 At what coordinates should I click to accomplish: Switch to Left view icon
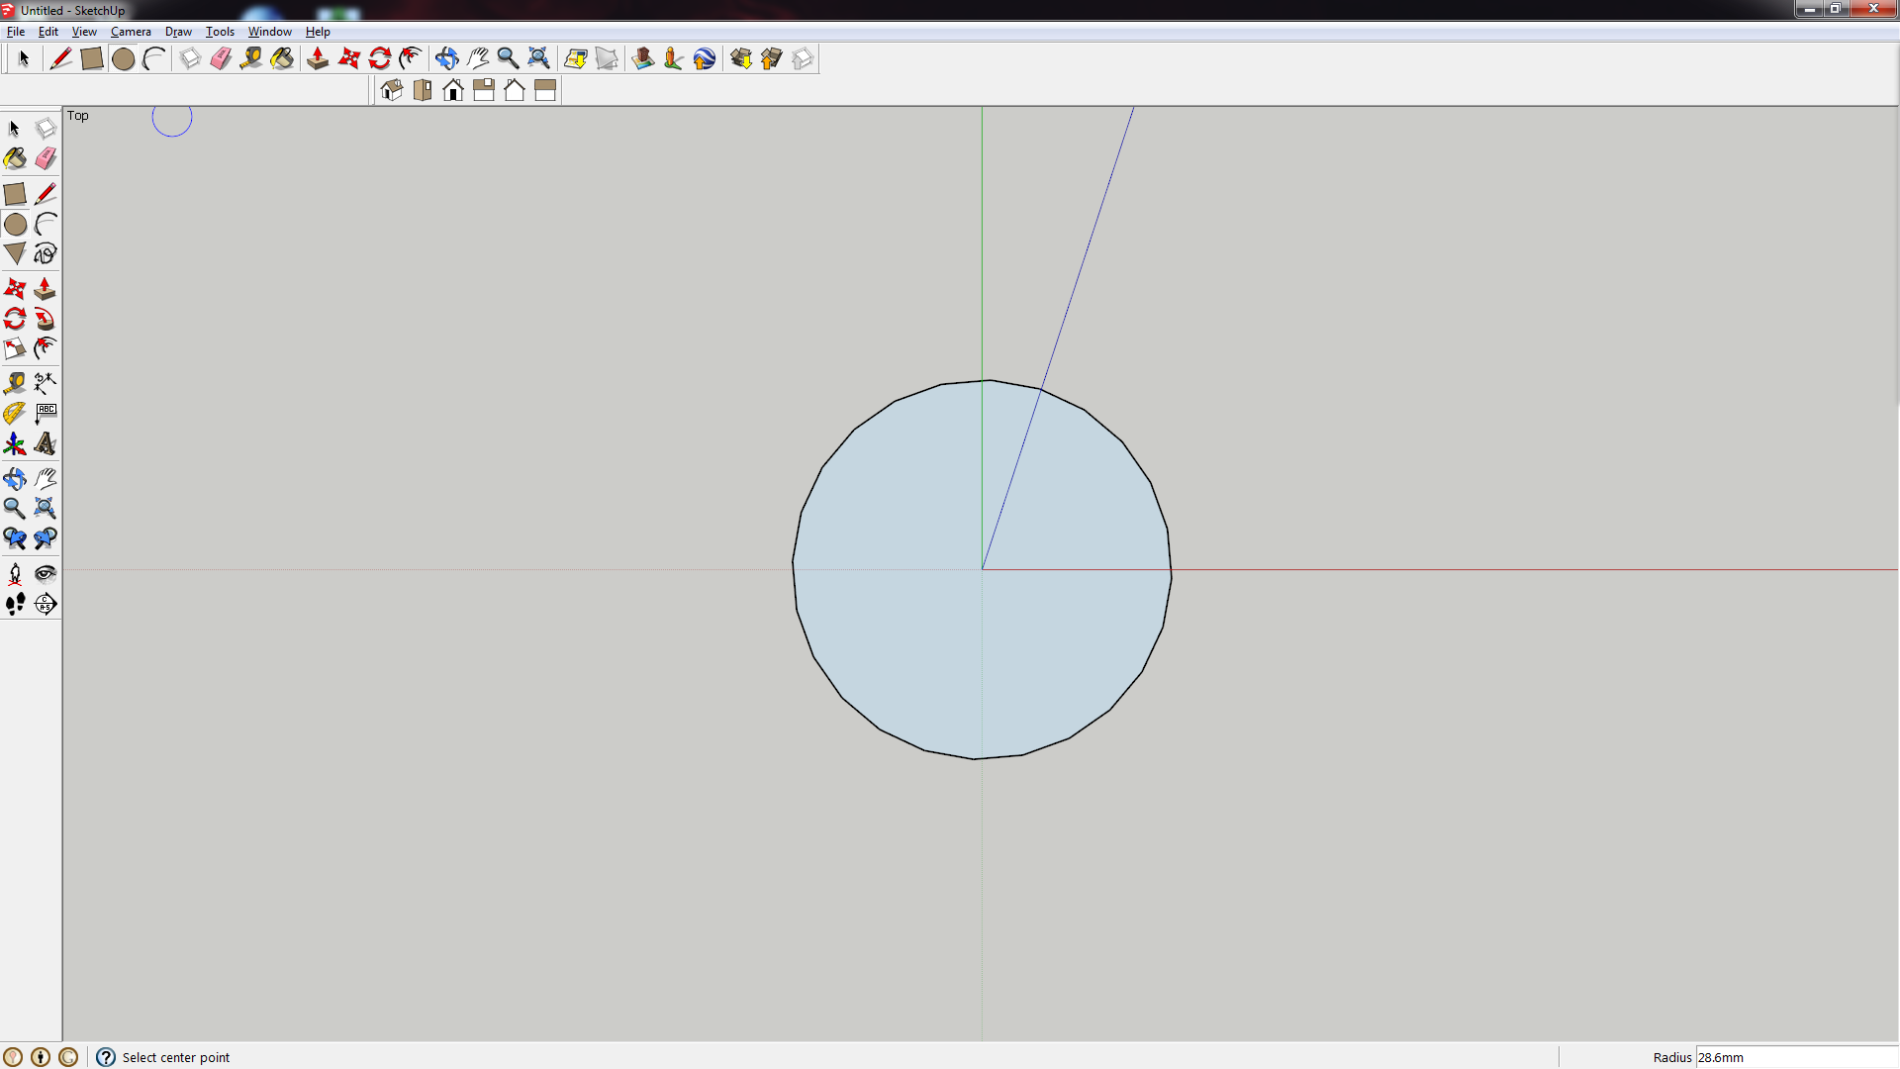click(x=545, y=91)
